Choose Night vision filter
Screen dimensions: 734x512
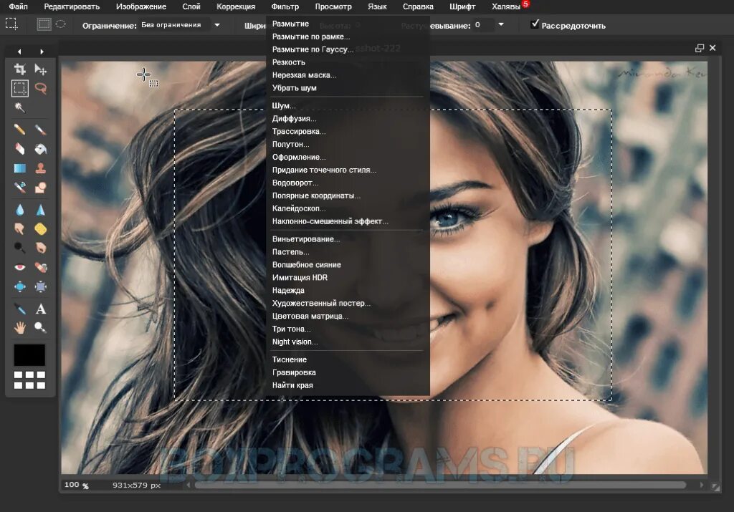point(295,342)
